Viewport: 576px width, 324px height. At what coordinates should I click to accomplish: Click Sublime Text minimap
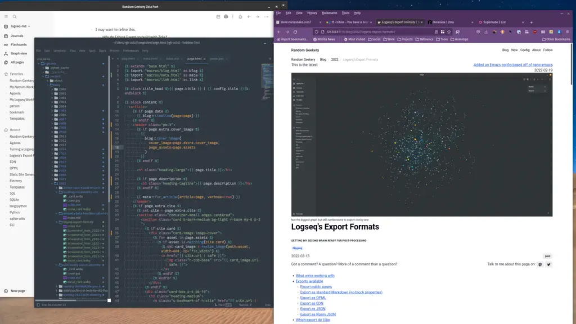pyautogui.click(x=267, y=81)
